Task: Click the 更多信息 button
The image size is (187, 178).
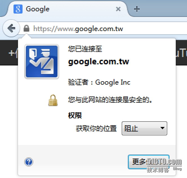Action: pos(149,162)
